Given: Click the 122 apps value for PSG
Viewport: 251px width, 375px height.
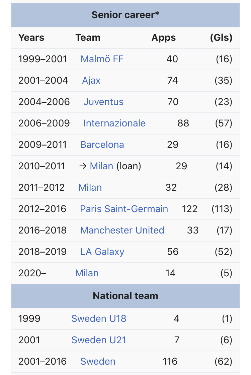Looking at the screenshot, I should 190,209.
